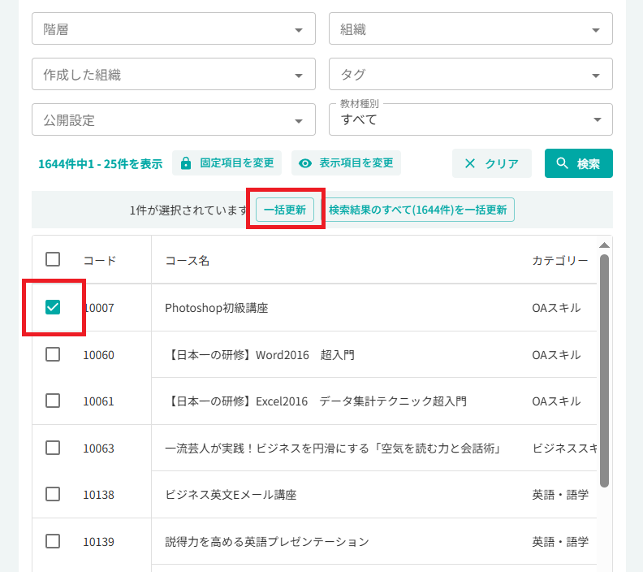Click the X icon on クリア
This screenshot has height=572, width=643.
pos(470,164)
